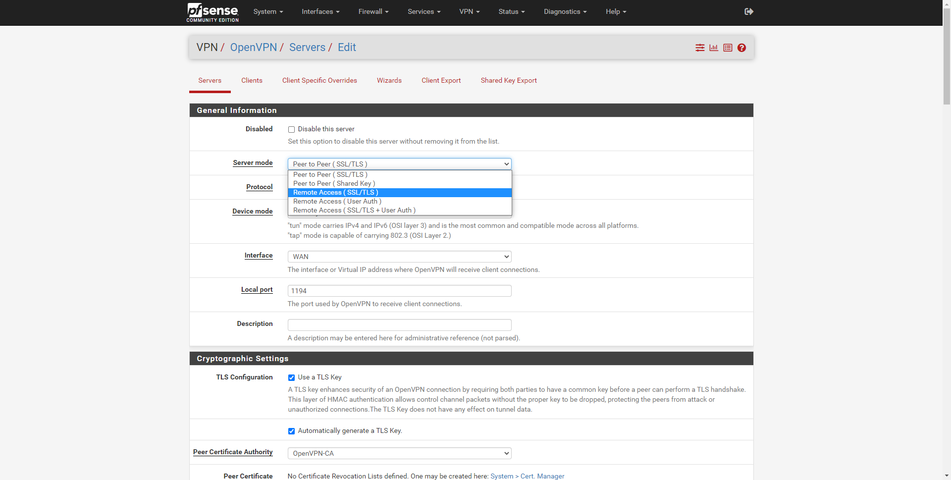Switch to the Shared Key Export tab
The image size is (951, 480).
point(509,80)
